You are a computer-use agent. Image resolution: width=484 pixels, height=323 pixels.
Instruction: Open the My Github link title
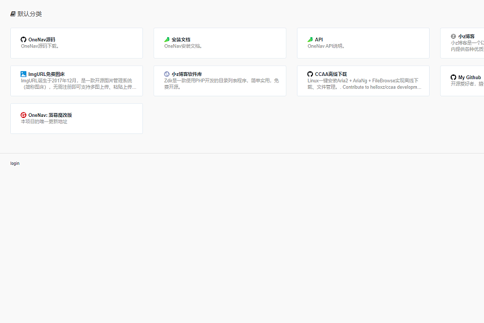[x=469, y=78]
